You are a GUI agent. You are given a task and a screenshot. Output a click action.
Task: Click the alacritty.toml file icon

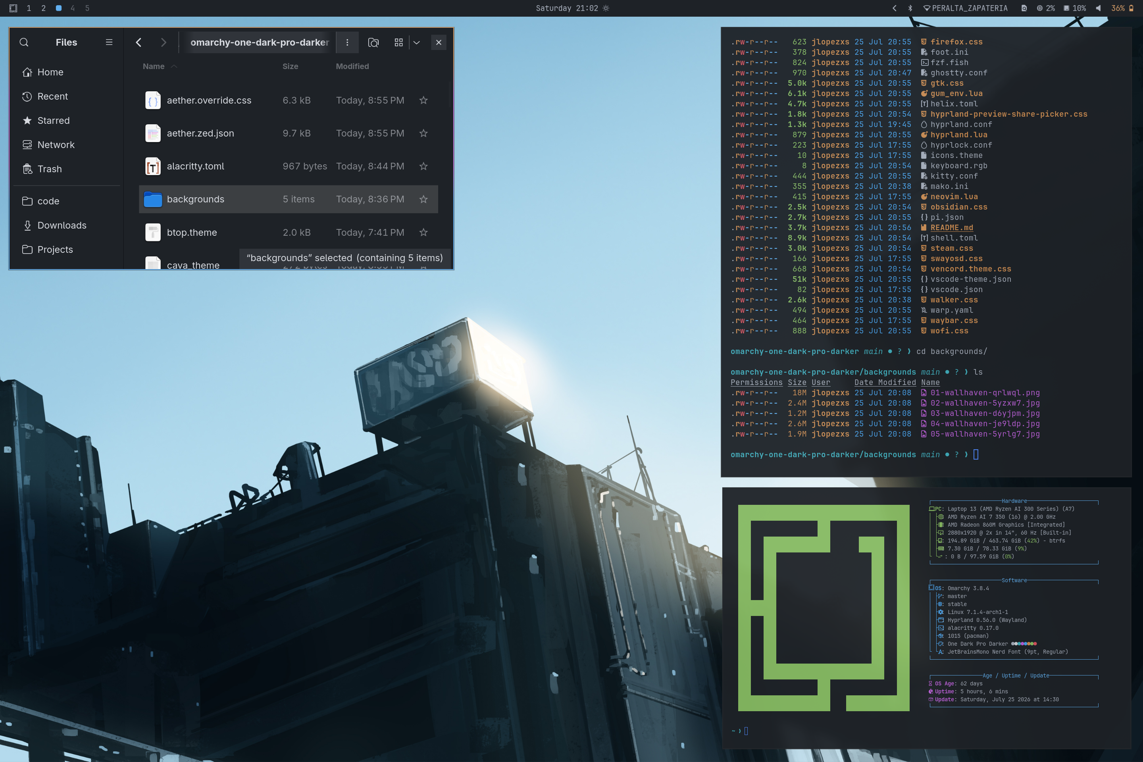tap(152, 166)
